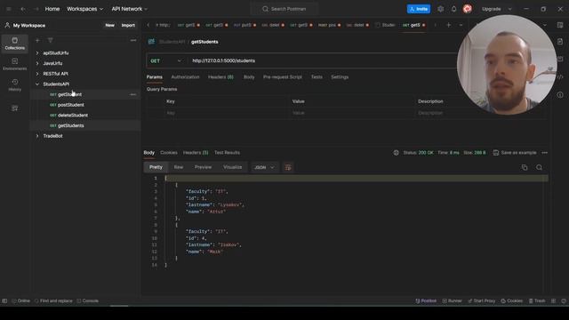This screenshot has width=569, height=320.
Task: Open the Test Results response tab
Action: (227, 153)
